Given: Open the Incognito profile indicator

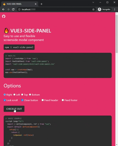Looking at the screenshot, I should [104, 9].
